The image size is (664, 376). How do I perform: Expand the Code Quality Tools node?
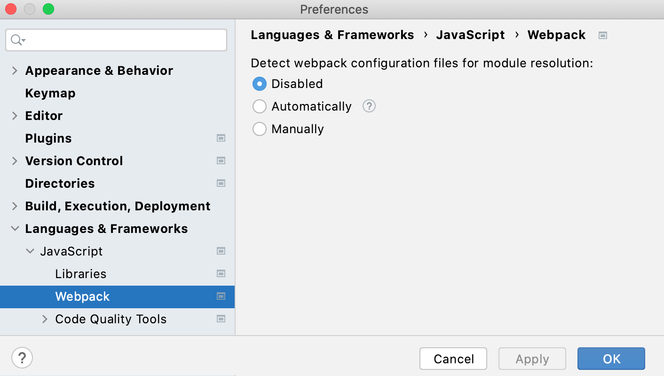[44, 319]
